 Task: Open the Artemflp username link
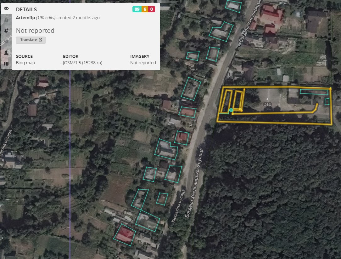pyautogui.click(x=25, y=18)
